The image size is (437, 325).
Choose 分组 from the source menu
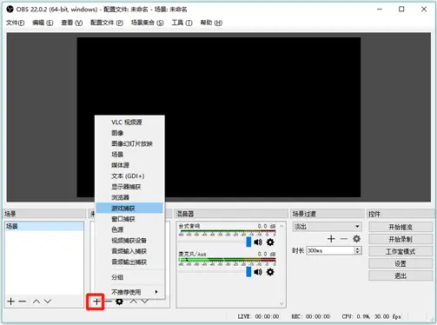tap(129, 277)
